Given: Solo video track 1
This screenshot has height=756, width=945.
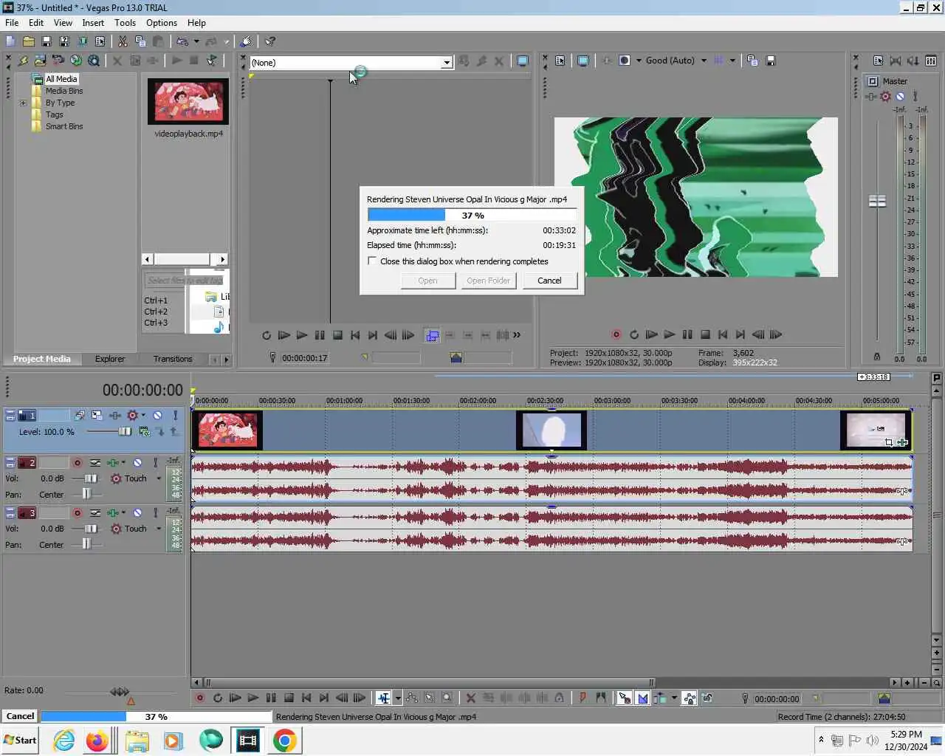Looking at the screenshot, I should click(x=175, y=416).
